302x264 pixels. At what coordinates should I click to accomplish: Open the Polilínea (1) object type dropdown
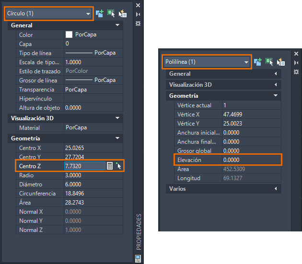[207, 62]
